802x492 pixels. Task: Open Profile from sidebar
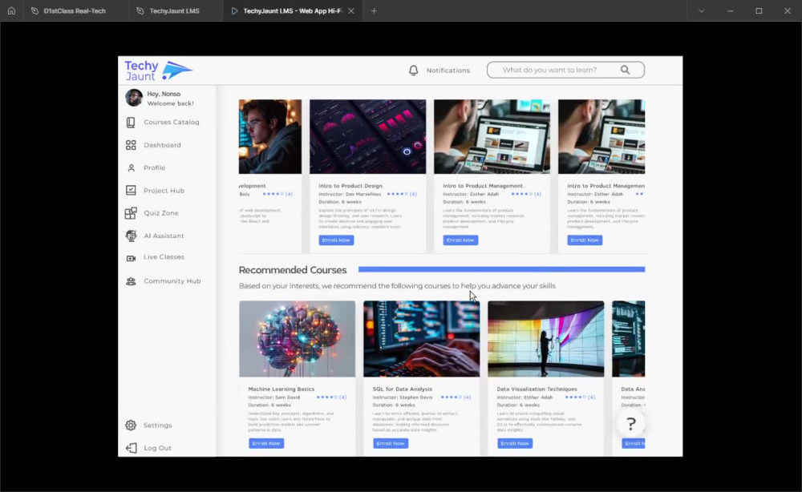point(155,167)
